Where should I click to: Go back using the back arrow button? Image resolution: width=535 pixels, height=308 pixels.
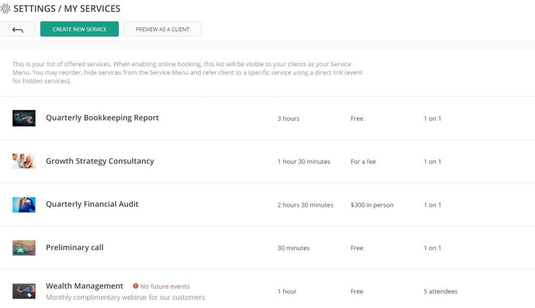coord(18,29)
